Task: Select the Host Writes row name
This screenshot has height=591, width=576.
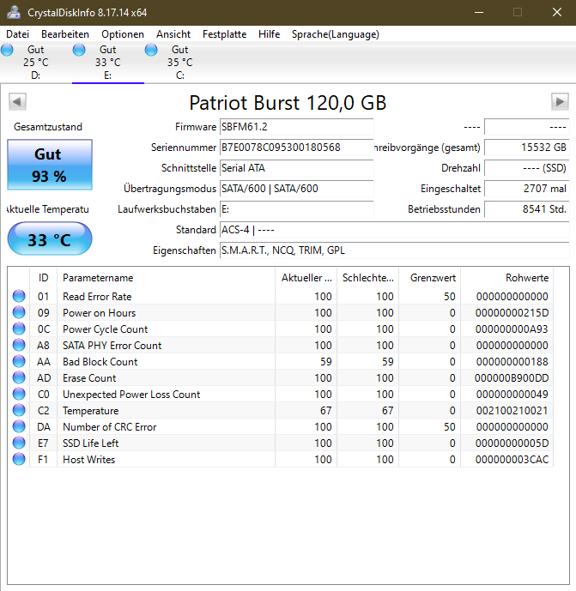Action: (x=89, y=460)
